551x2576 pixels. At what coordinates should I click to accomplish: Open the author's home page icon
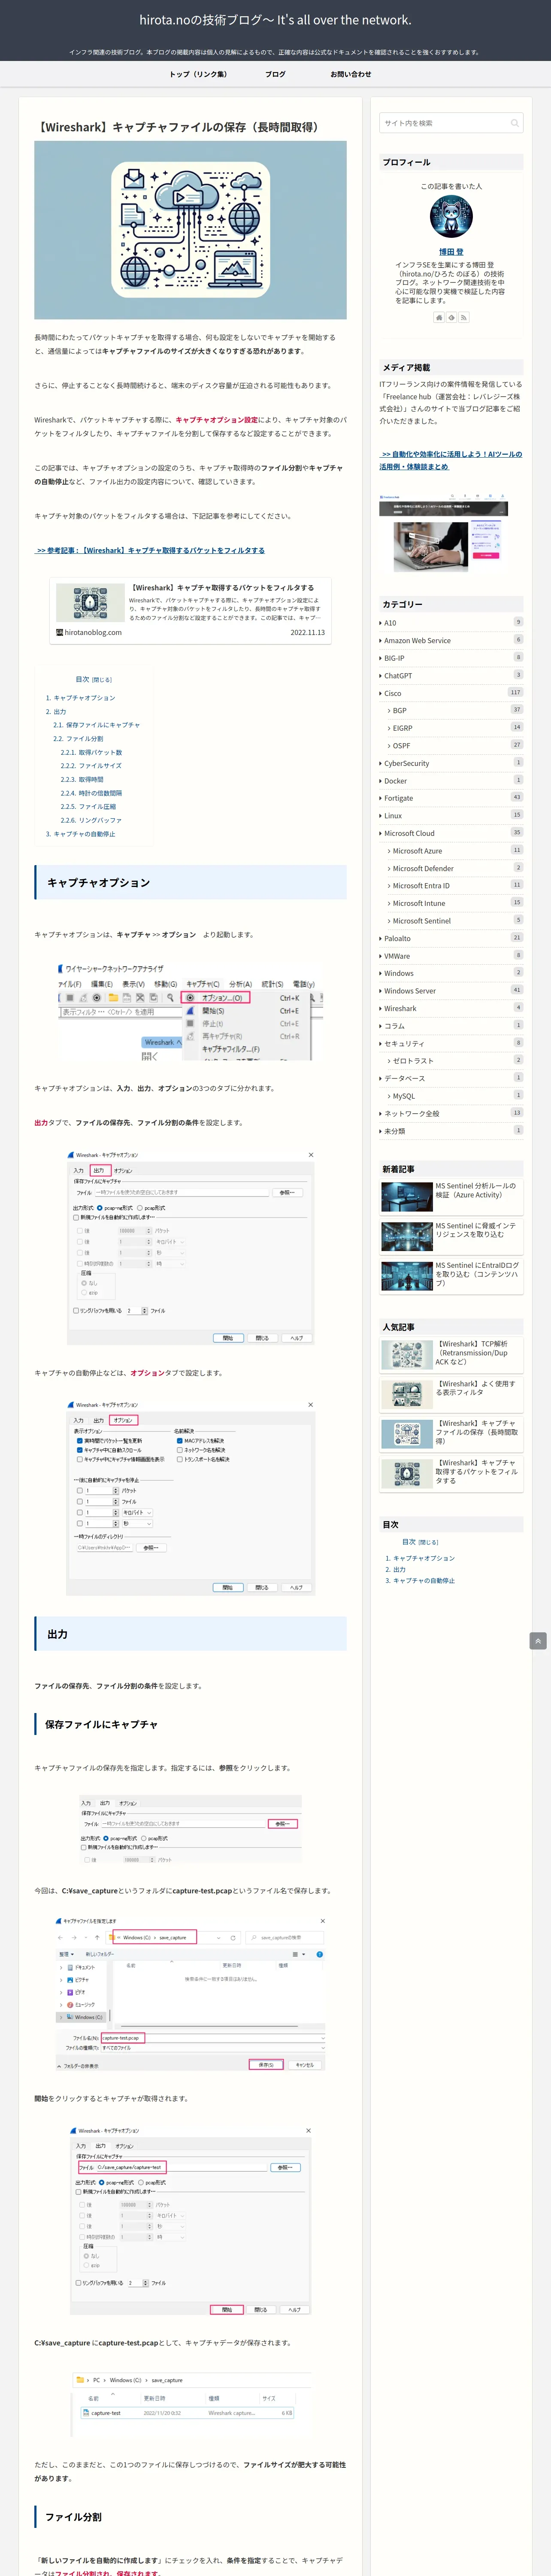[x=438, y=317]
